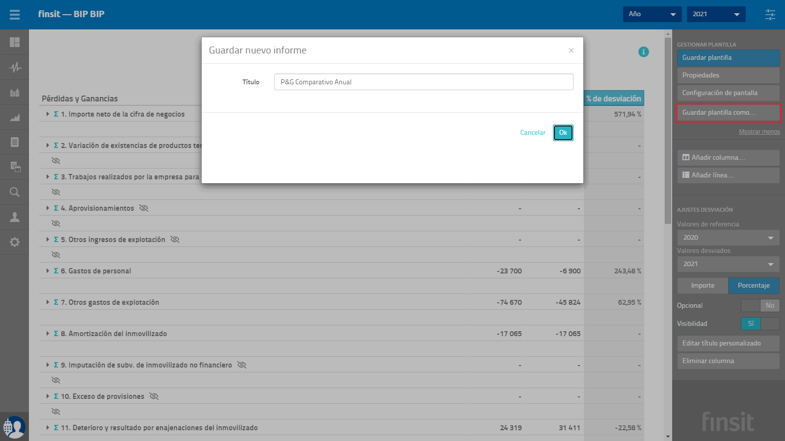This screenshot has height=441, width=785.
Task: Open the server-and-save sidebar icon
Action: (15, 167)
